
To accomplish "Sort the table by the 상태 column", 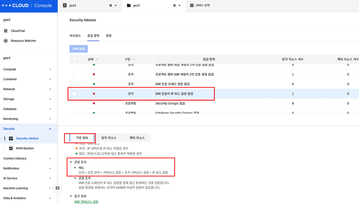I will coord(97,59).
